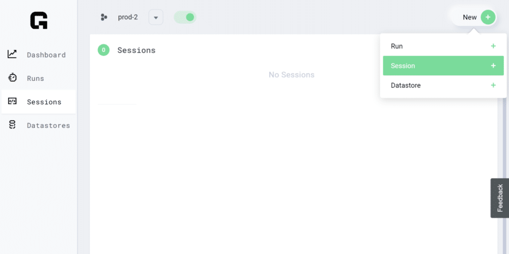This screenshot has height=254, width=509.
Task: Click the zero sessions count badge
Action: [103, 50]
